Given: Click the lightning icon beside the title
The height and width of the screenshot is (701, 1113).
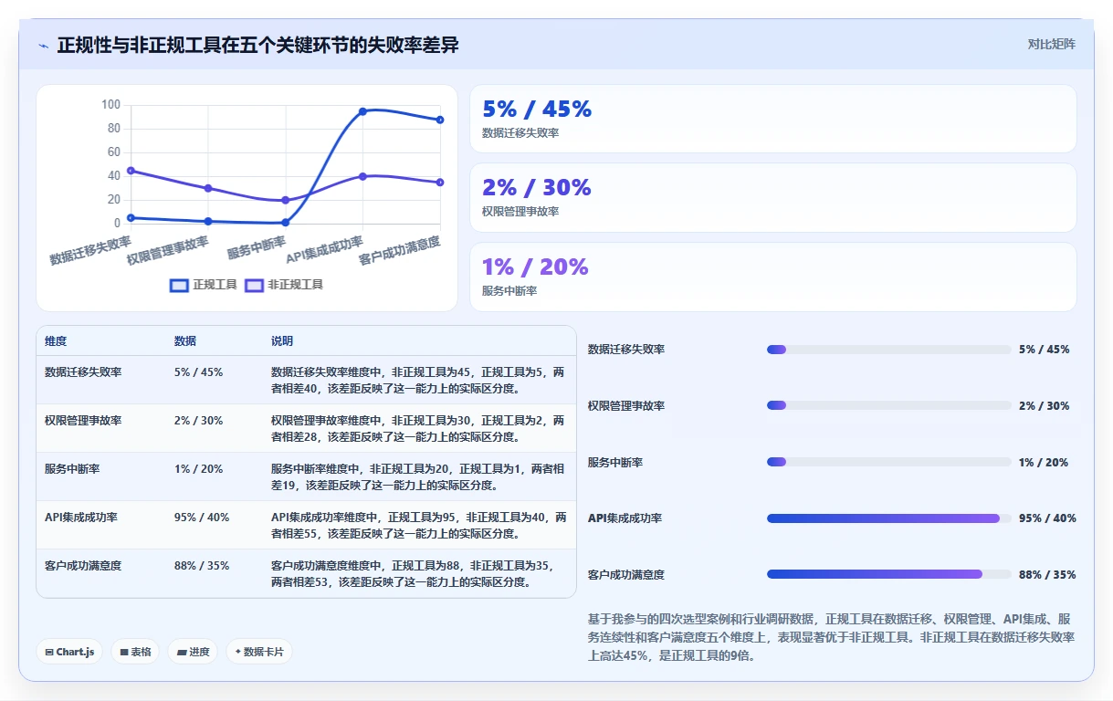Looking at the screenshot, I should point(44,46).
